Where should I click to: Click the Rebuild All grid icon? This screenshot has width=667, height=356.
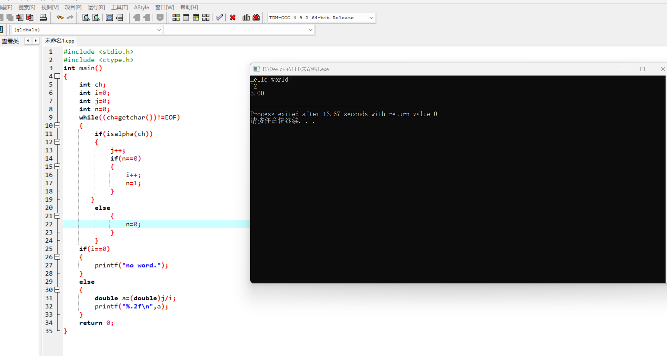[206, 18]
